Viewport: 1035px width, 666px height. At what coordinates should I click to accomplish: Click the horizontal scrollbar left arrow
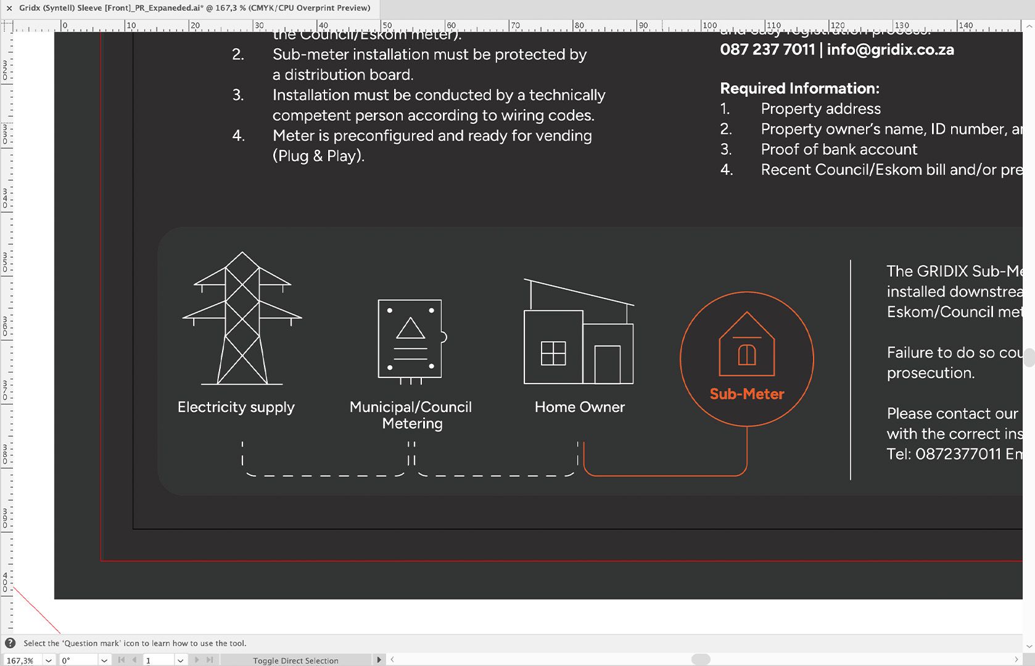[x=392, y=660]
